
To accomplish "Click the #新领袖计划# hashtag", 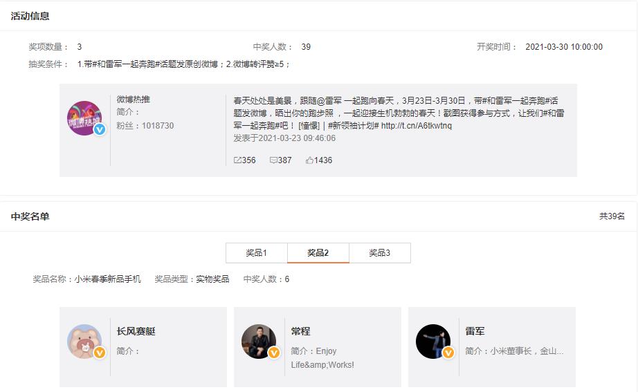I will [x=353, y=126].
